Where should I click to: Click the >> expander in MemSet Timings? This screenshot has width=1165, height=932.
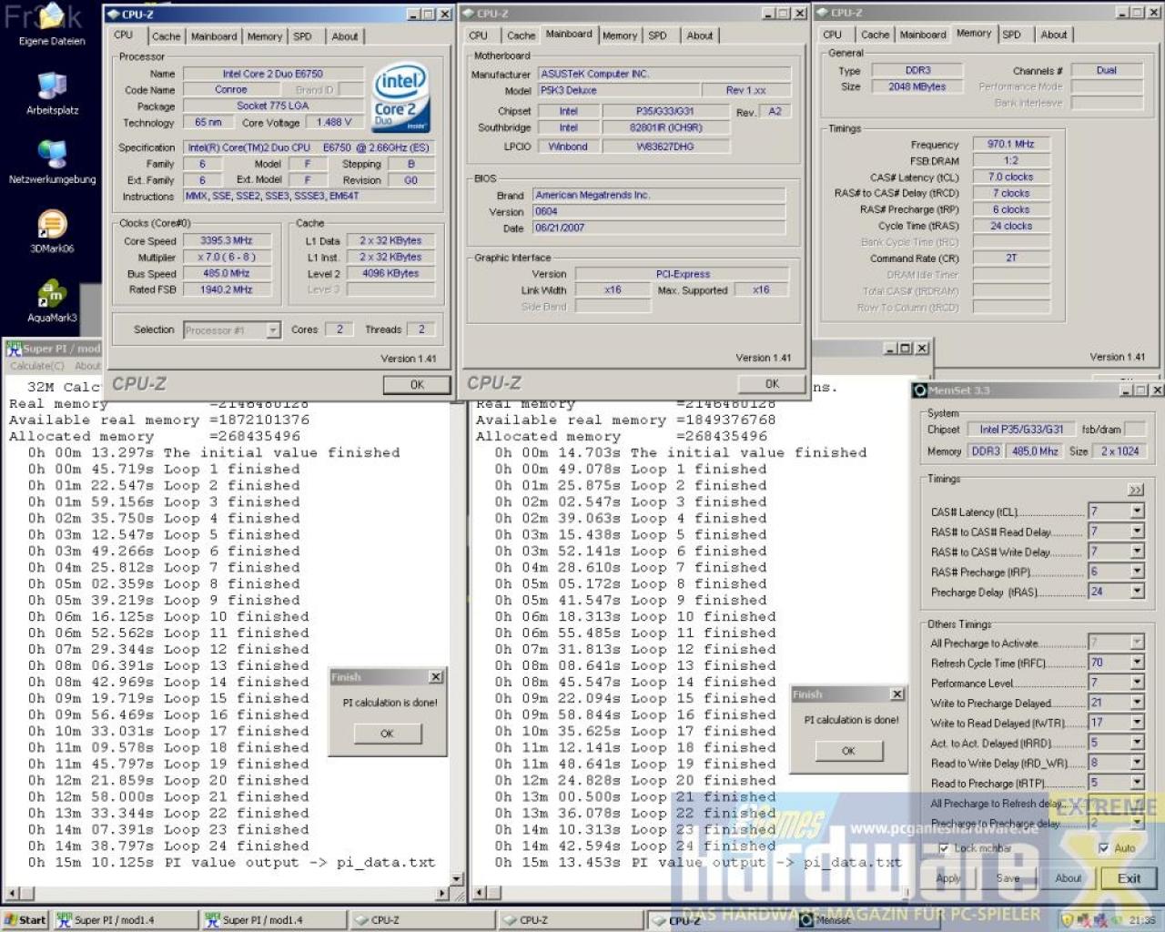point(1136,490)
